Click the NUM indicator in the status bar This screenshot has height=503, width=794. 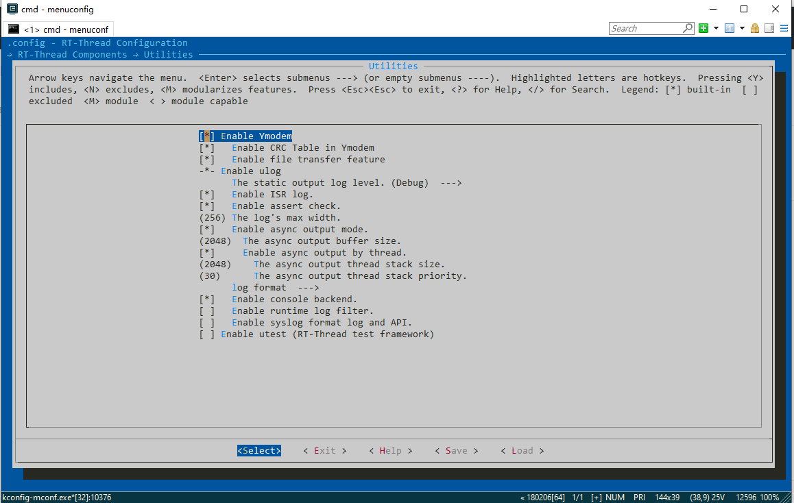[x=615, y=497]
